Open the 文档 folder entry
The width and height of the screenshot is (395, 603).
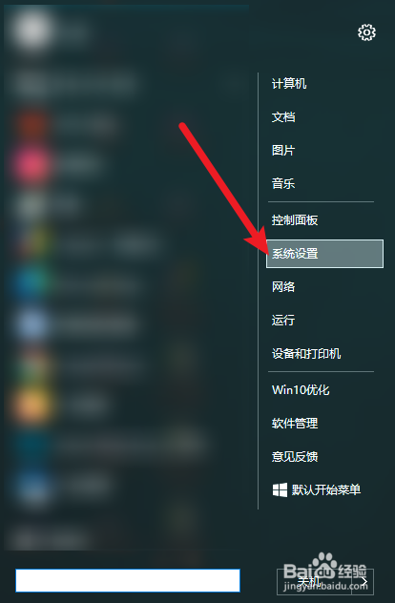click(x=283, y=117)
